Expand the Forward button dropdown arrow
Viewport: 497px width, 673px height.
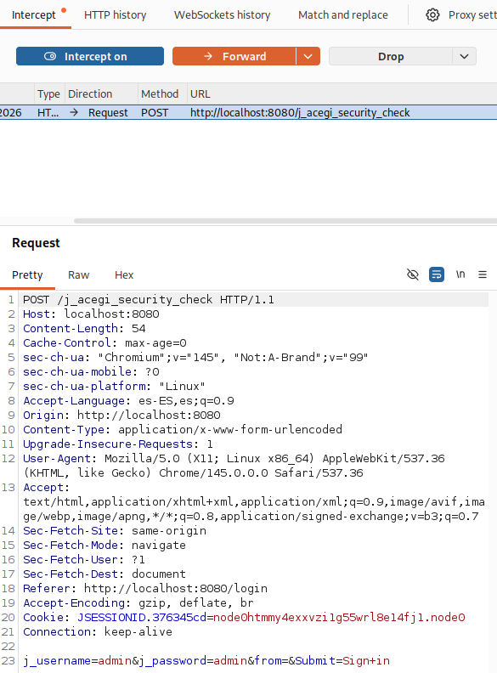(308, 56)
